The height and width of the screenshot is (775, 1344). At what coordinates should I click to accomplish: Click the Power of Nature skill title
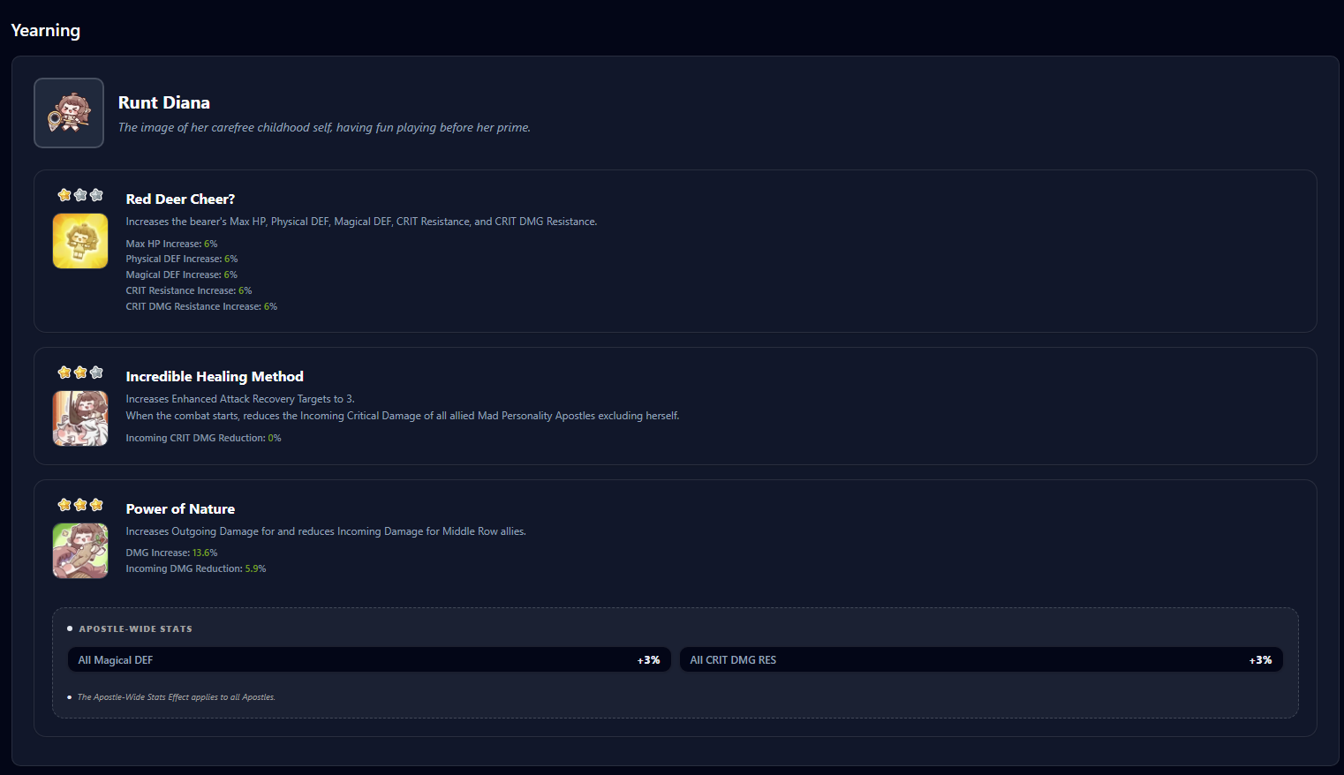180,509
